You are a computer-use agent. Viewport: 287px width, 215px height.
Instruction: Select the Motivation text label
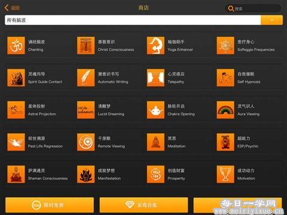246,179
